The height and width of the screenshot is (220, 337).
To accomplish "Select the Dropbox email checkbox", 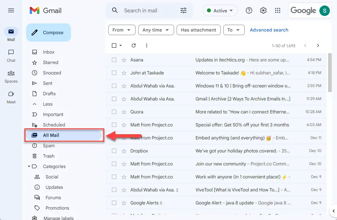I will [114, 151].
